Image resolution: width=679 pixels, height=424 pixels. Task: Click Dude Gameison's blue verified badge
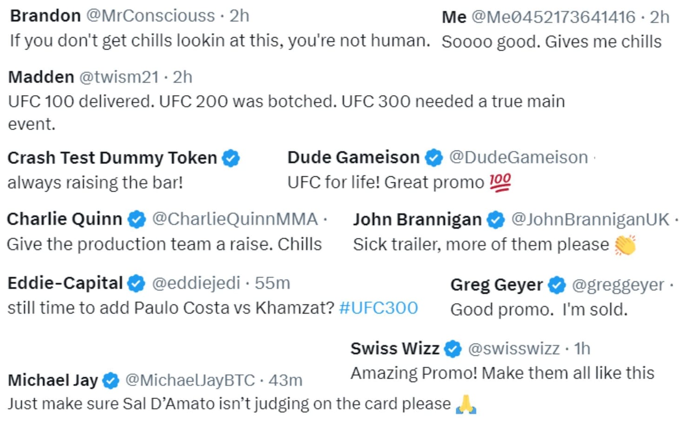pyautogui.click(x=434, y=158)
